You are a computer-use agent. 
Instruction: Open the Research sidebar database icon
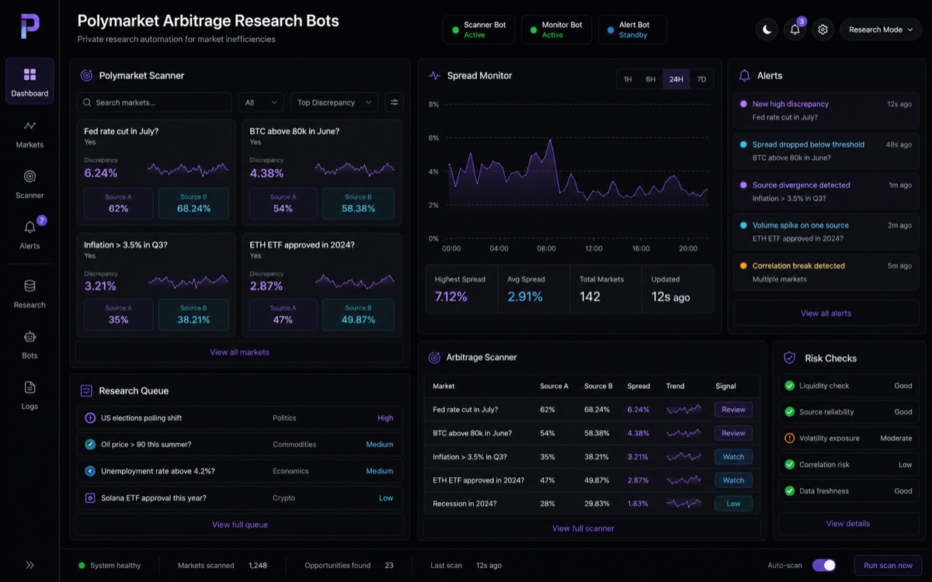(x=30, y=286)
